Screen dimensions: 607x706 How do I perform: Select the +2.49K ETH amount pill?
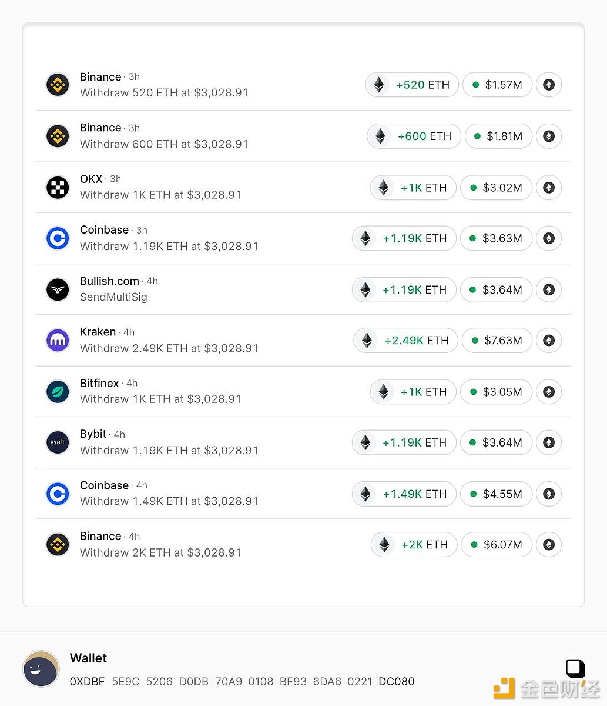405,340
